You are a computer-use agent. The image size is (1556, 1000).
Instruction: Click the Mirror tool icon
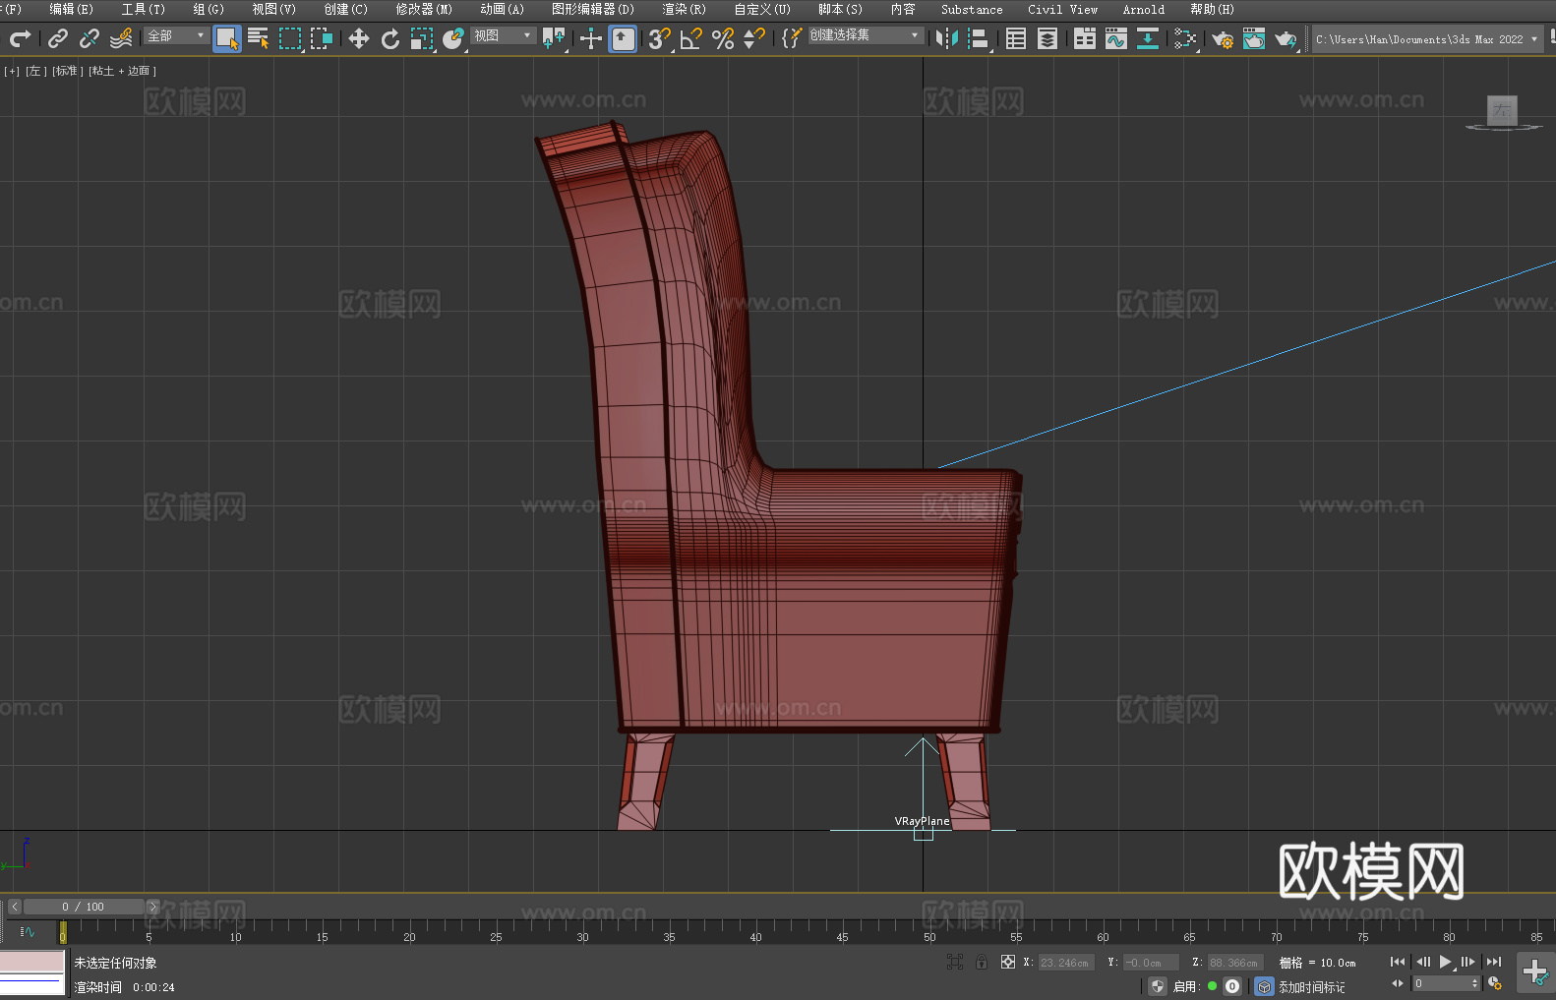click(947, 38)
